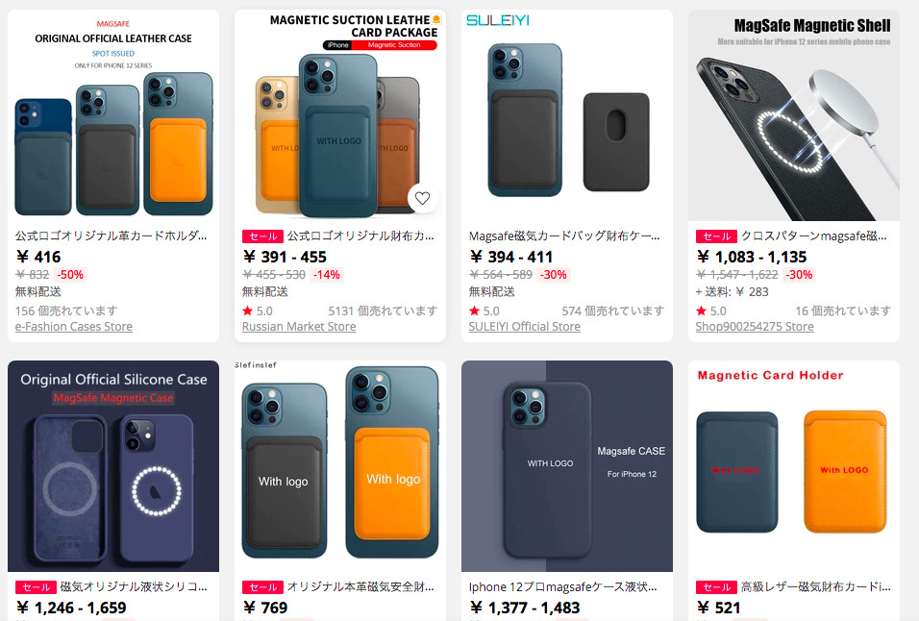Go to Shop900254275 Store

click(x=755, y=327)
